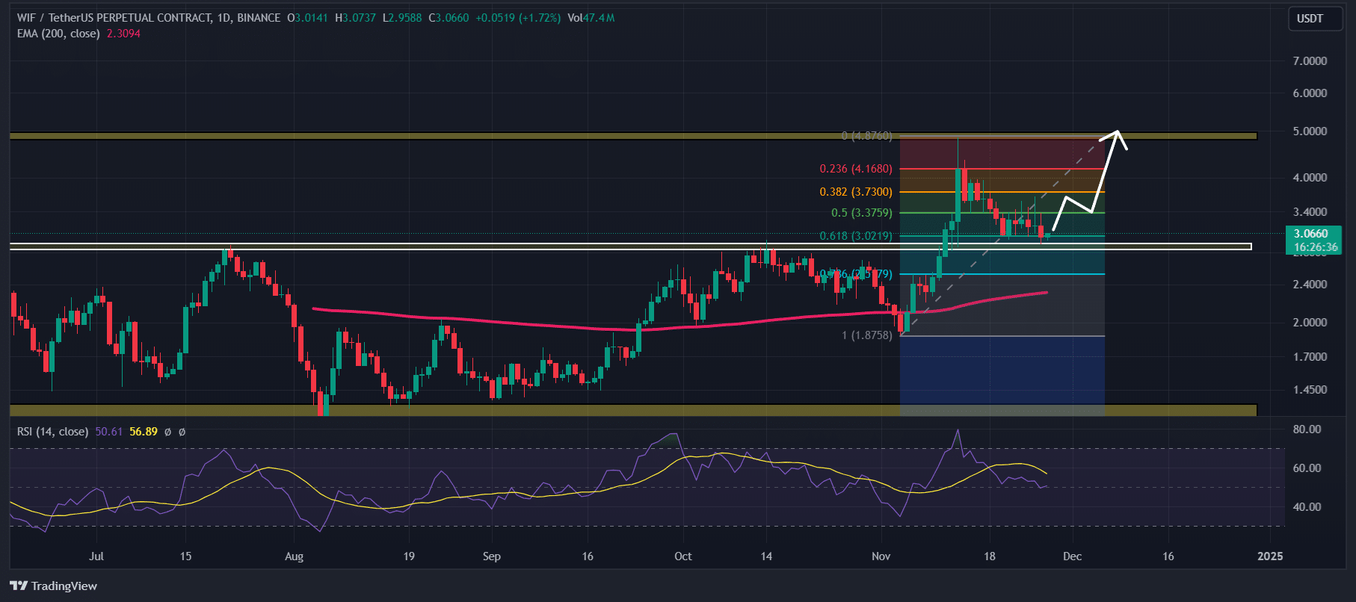Click the 2025 label on time axis

tap(1270, 556)
